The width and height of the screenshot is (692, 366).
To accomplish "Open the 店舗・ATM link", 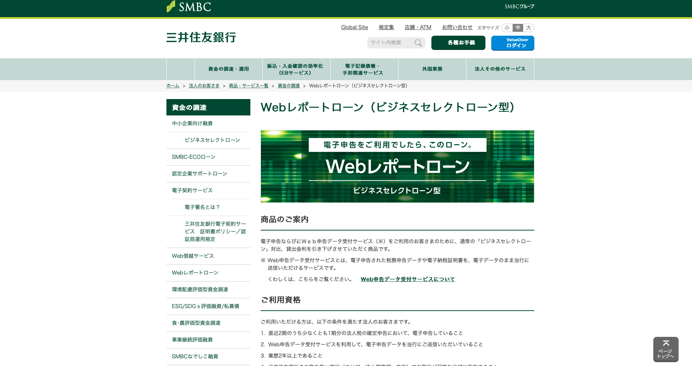I will tap(418, 27).
